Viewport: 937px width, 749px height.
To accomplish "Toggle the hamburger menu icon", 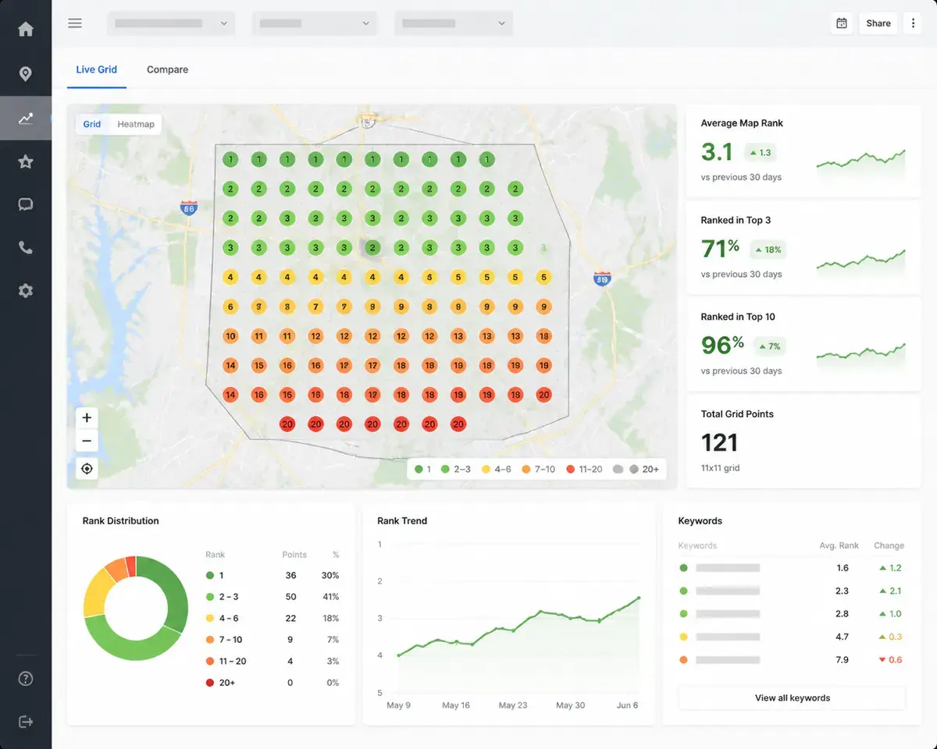I will coord(75,23).
